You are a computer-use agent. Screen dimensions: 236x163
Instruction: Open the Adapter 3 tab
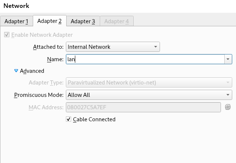pyautogui.click(x=83, y=21)
